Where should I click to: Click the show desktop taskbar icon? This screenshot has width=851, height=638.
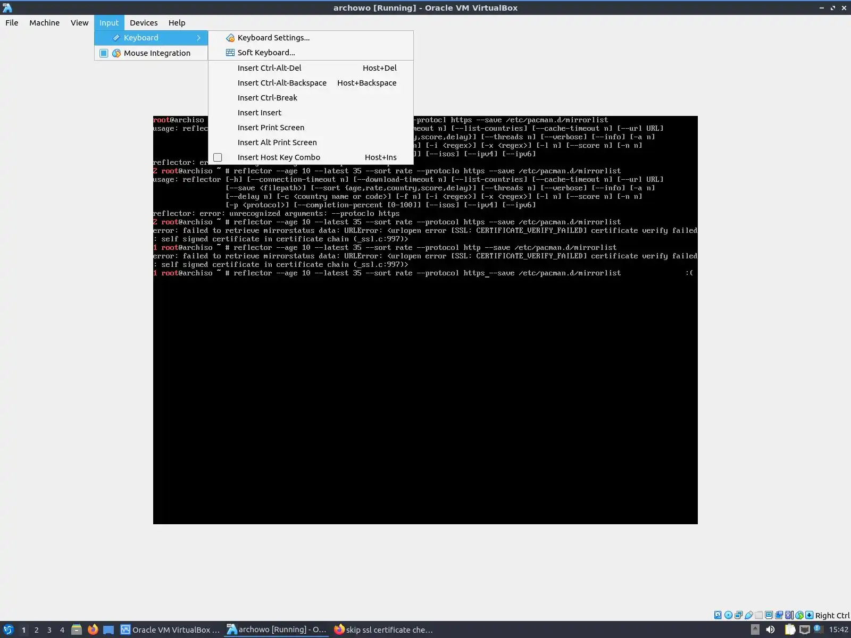tap(109, 629)
